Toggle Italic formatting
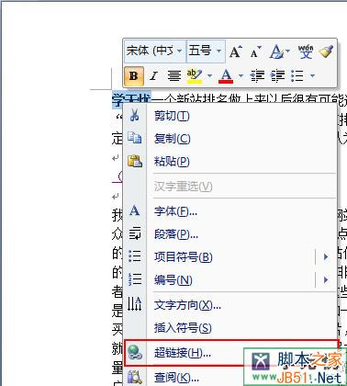The width and height of the screenshot is (347, 386). point(154,75)
